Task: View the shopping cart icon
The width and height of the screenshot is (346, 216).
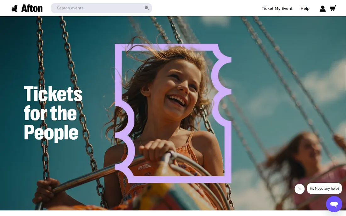Action: (333, 8)
